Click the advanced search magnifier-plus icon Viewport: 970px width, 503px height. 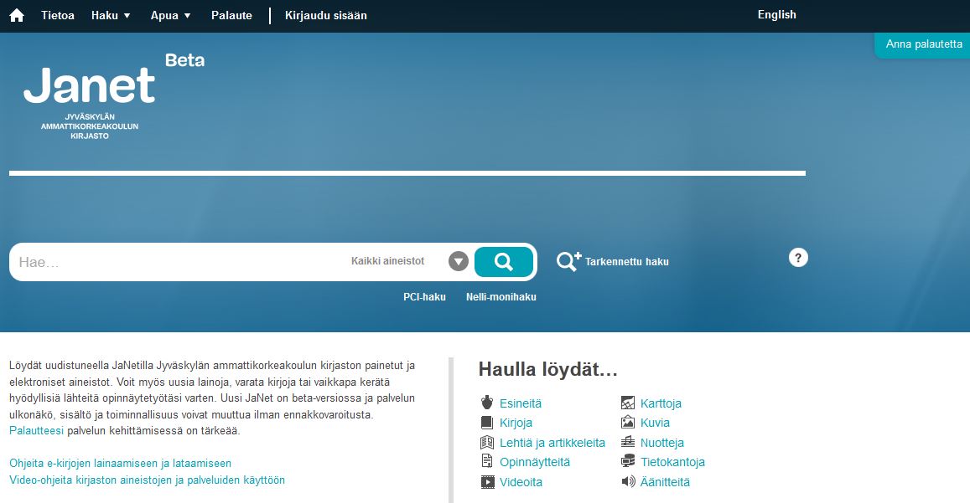click(568, 261)
